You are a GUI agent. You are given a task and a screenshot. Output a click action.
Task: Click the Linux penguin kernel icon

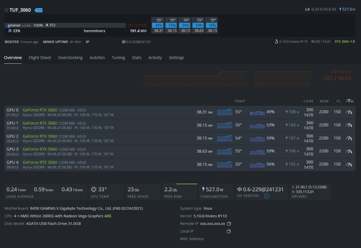[276, 42]
